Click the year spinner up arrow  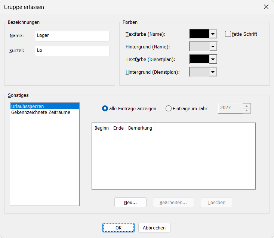[x=247, y=106]
